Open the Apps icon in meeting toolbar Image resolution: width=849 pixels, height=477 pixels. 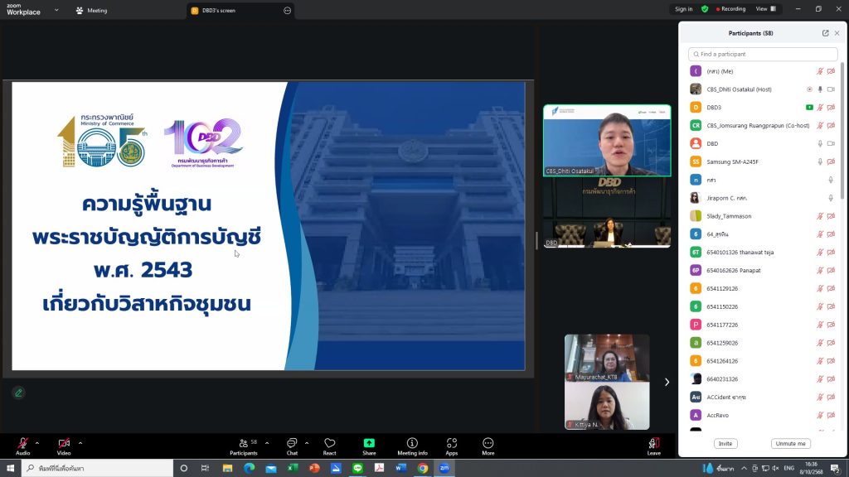(x=452, y=446)
